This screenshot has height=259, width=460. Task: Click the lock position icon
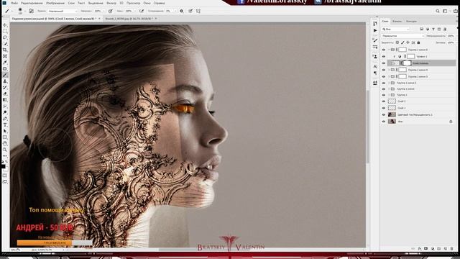(408, 42)
